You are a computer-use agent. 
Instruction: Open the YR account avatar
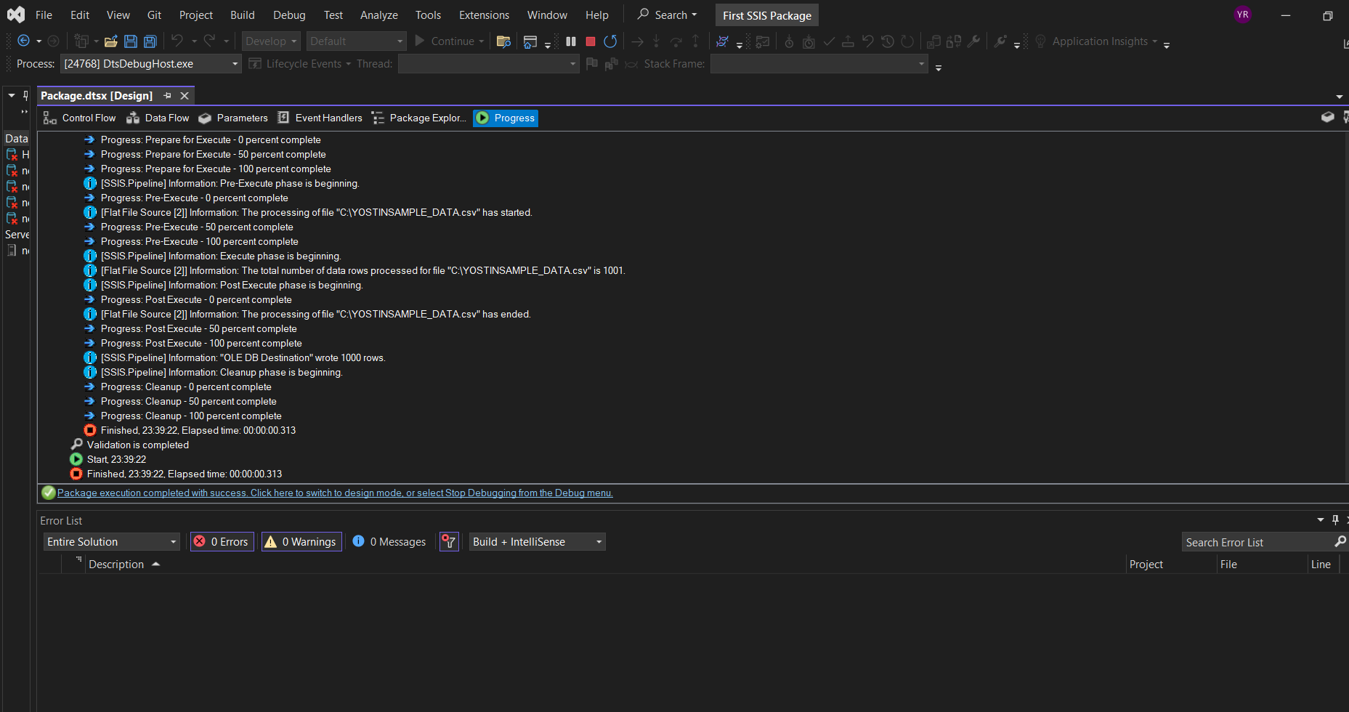(1243, 15)
